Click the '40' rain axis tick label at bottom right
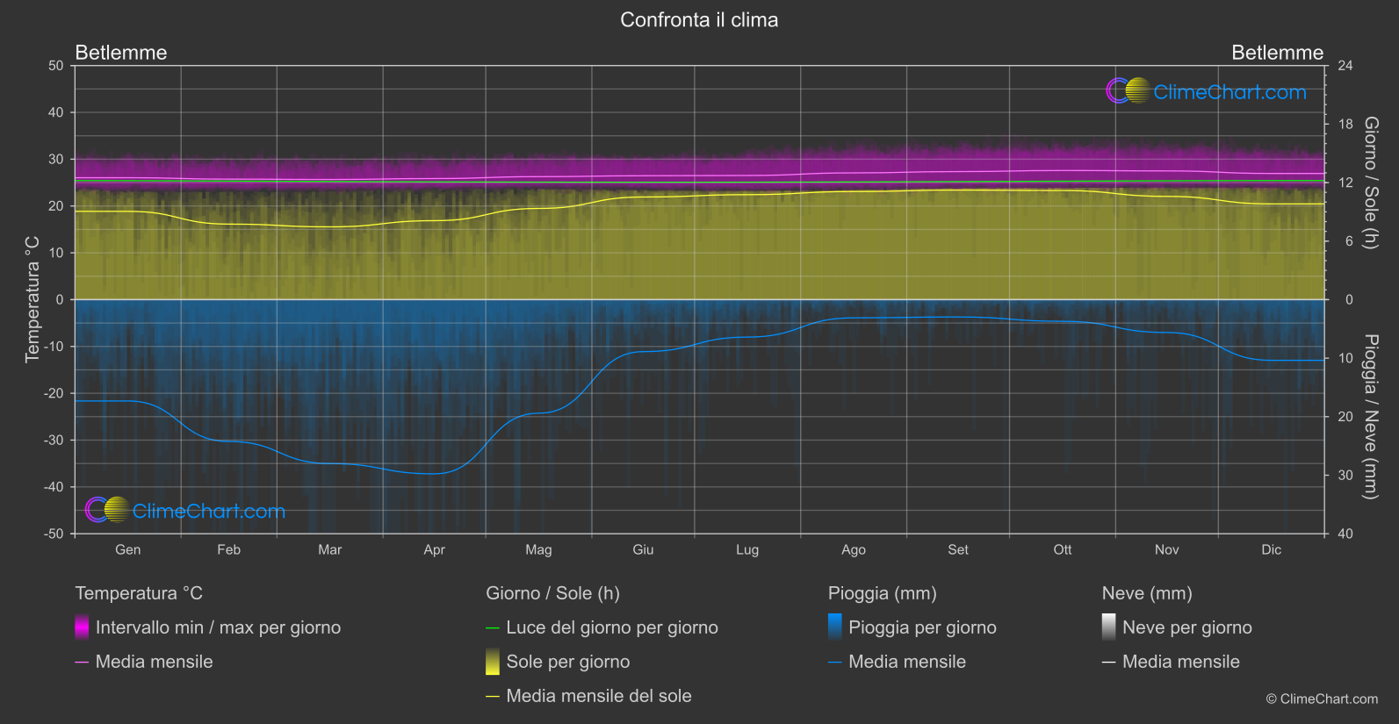Image resolution: width=1399 pixels, height=724 pixels. (x=1345, y=534)
